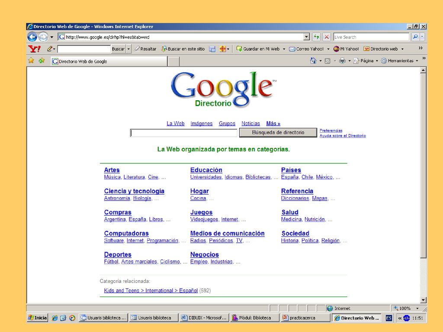Open the Live Search options dropdown
The width and height of the screenshot is (443, 332).
point(422,37)
